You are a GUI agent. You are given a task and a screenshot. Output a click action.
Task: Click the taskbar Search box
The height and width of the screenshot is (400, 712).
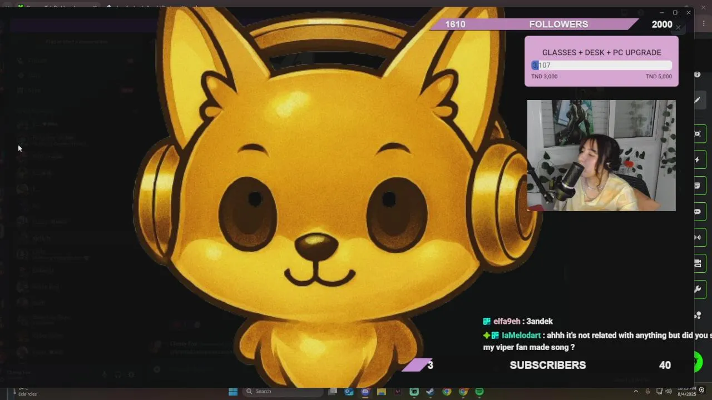284,392
